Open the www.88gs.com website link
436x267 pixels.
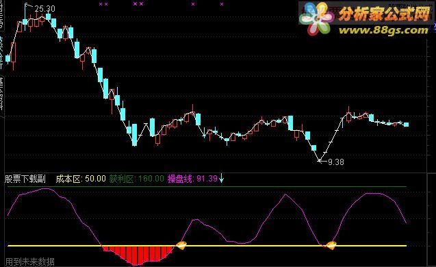[x=383, y=29]
